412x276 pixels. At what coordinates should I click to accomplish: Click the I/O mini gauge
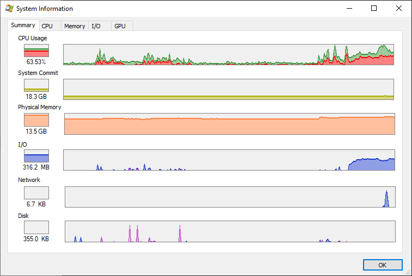tap(36, 156)
